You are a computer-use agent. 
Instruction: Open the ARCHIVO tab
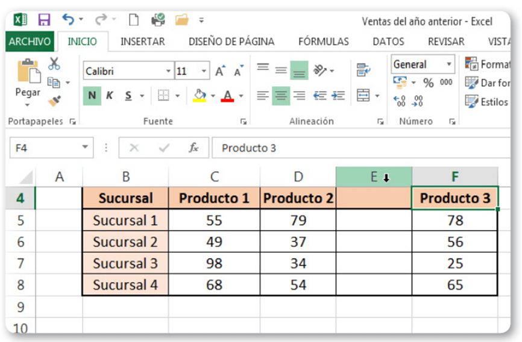point(30,42)
